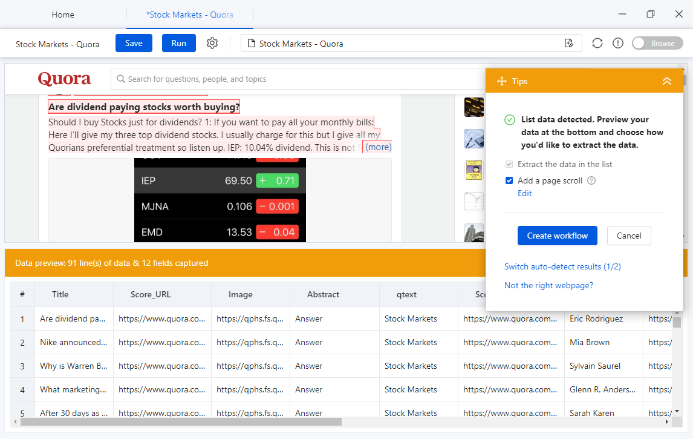Click cell 'Why is Warren B...' in row 3
693x439 pixels.
[x=74, y=366]
